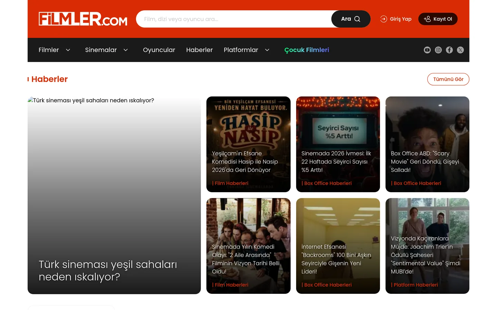Expand the Platformlar menu chevron
Screen dimensions: 497x310
(x=267, y=50)
